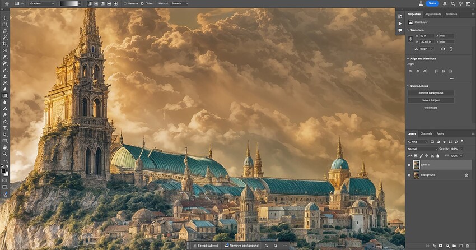The width and height of the screenshot is (476, 250).
Task: Choose the Radial gradient style
Action: click(x=96, y=4)
